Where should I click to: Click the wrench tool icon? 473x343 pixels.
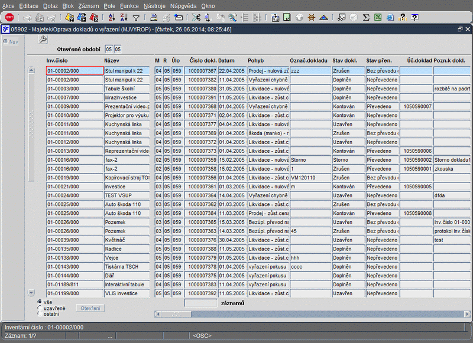pyautogui.click(x=43, y=40)
